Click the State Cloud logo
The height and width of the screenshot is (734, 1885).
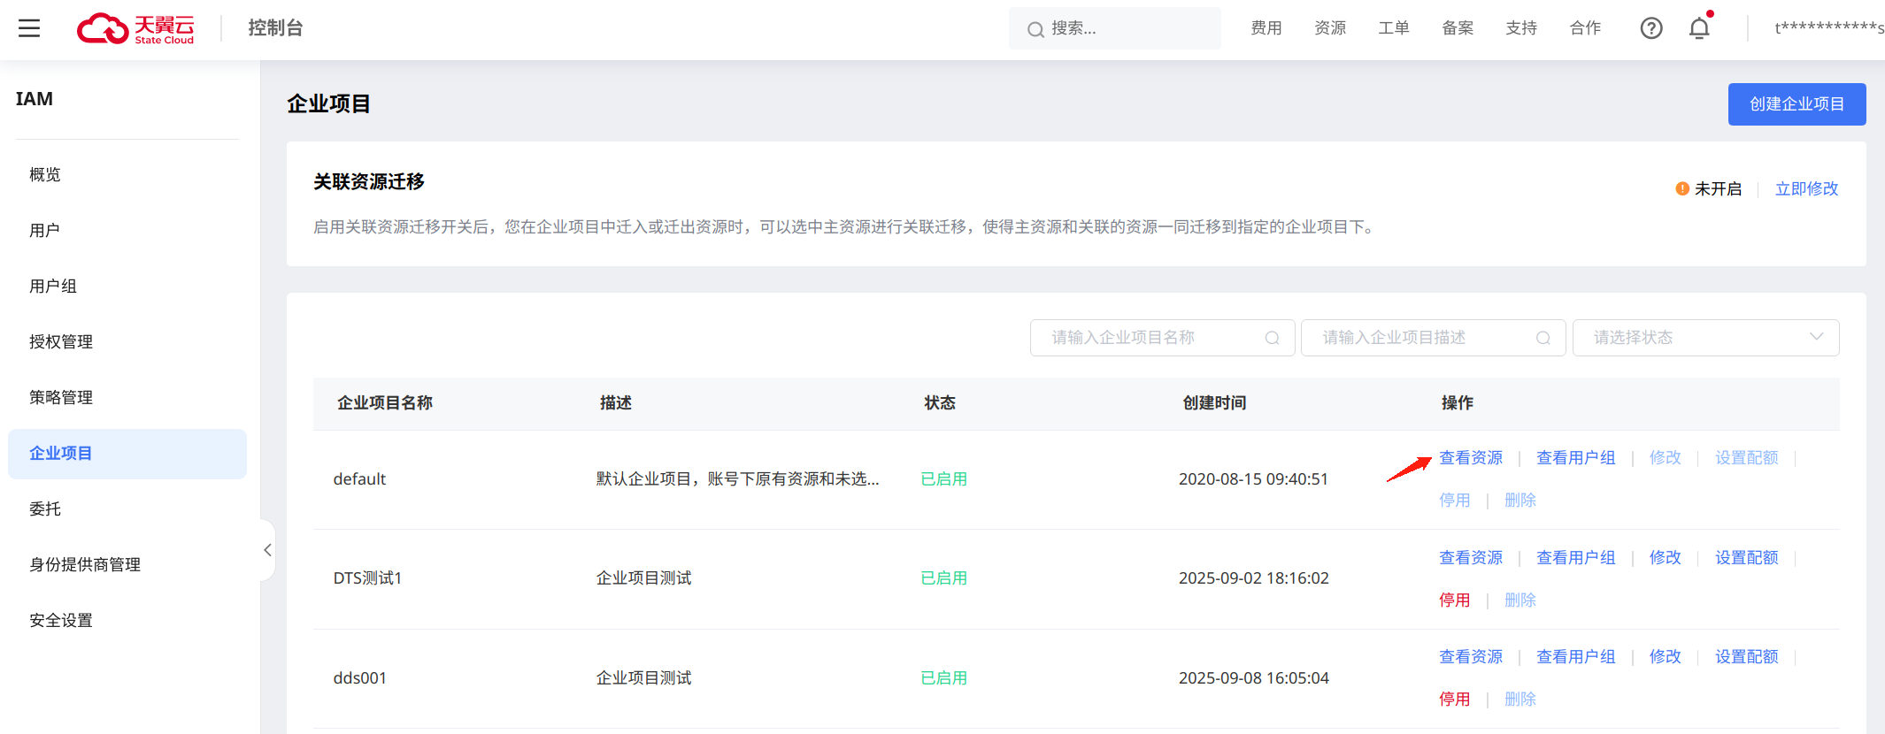click(135, 28)
